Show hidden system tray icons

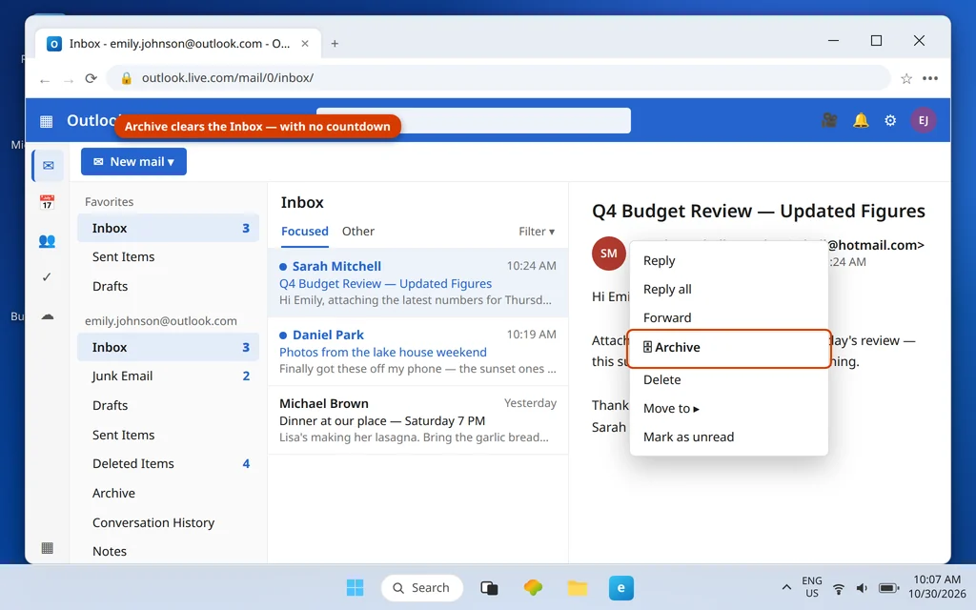point(786,587)
